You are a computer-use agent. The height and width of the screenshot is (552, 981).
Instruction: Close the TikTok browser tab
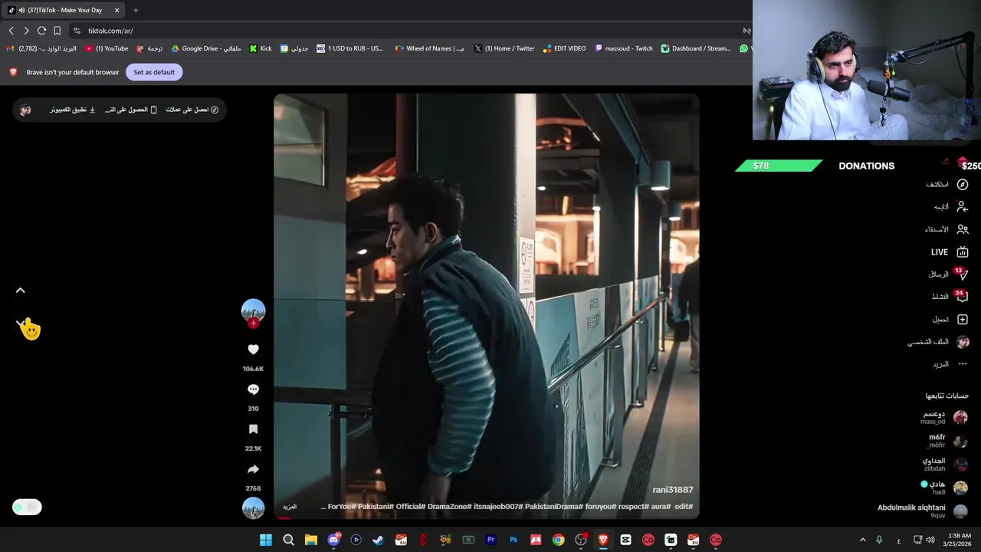(116, 10)
